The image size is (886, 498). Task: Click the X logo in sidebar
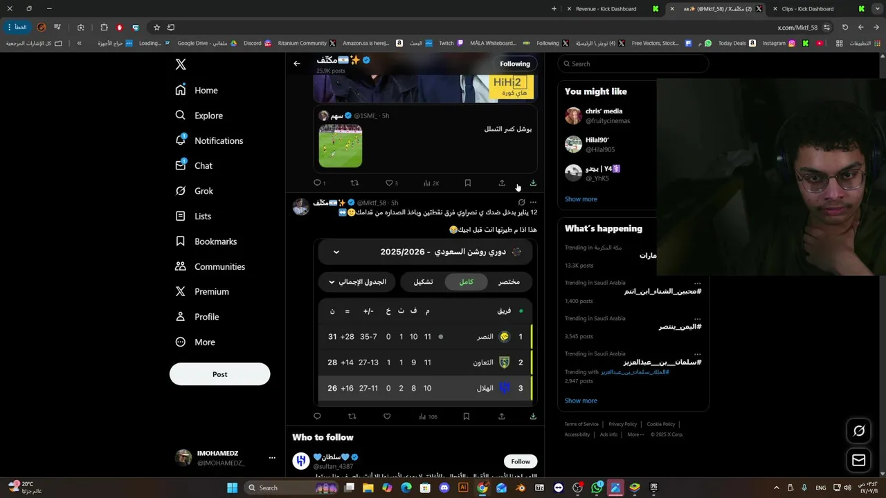[181, 64]
